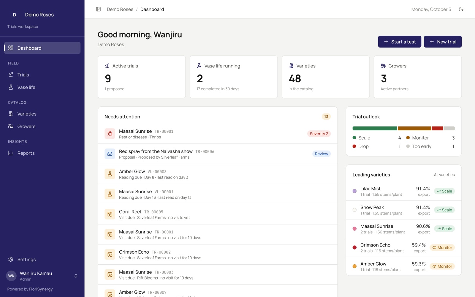The image size is (475, 297).
Task: Click the 13 count badge in Needs attention
Action: click(x=326, y=117)
